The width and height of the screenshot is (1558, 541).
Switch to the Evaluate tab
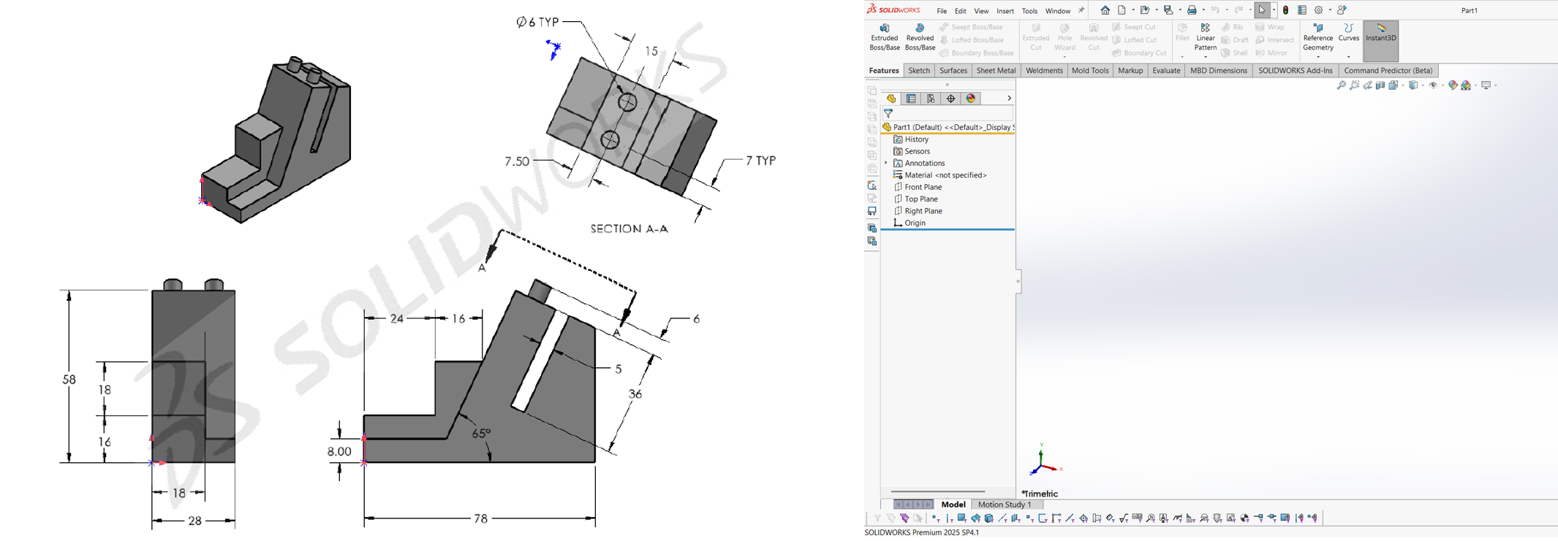click(x=1166, y=71)
